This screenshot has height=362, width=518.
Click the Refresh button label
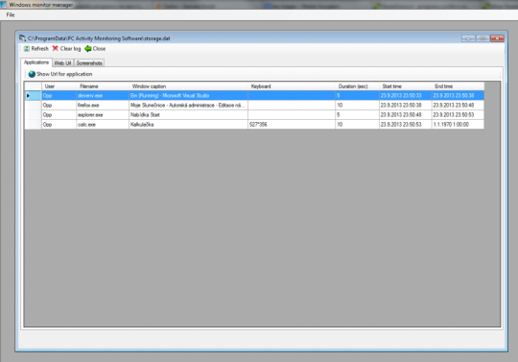[39, 49]
